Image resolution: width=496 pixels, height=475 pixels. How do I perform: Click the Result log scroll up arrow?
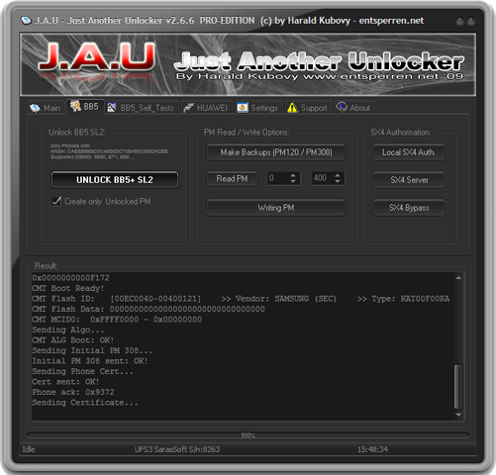tap(458, 278)
